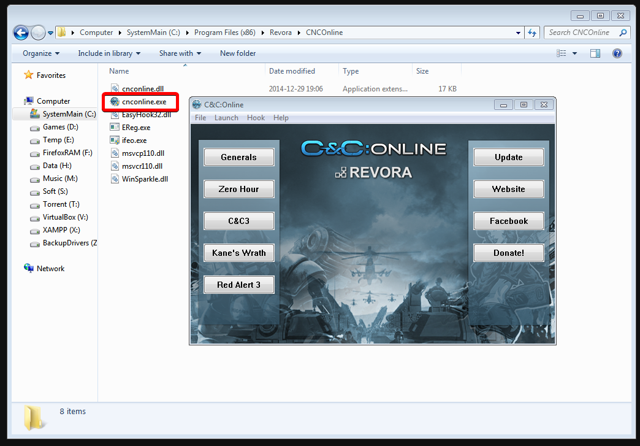Screen dimensions: 640x446
Task: Select the cnconline.dll file
Action: pyautogui.click(x=137, y=88)
